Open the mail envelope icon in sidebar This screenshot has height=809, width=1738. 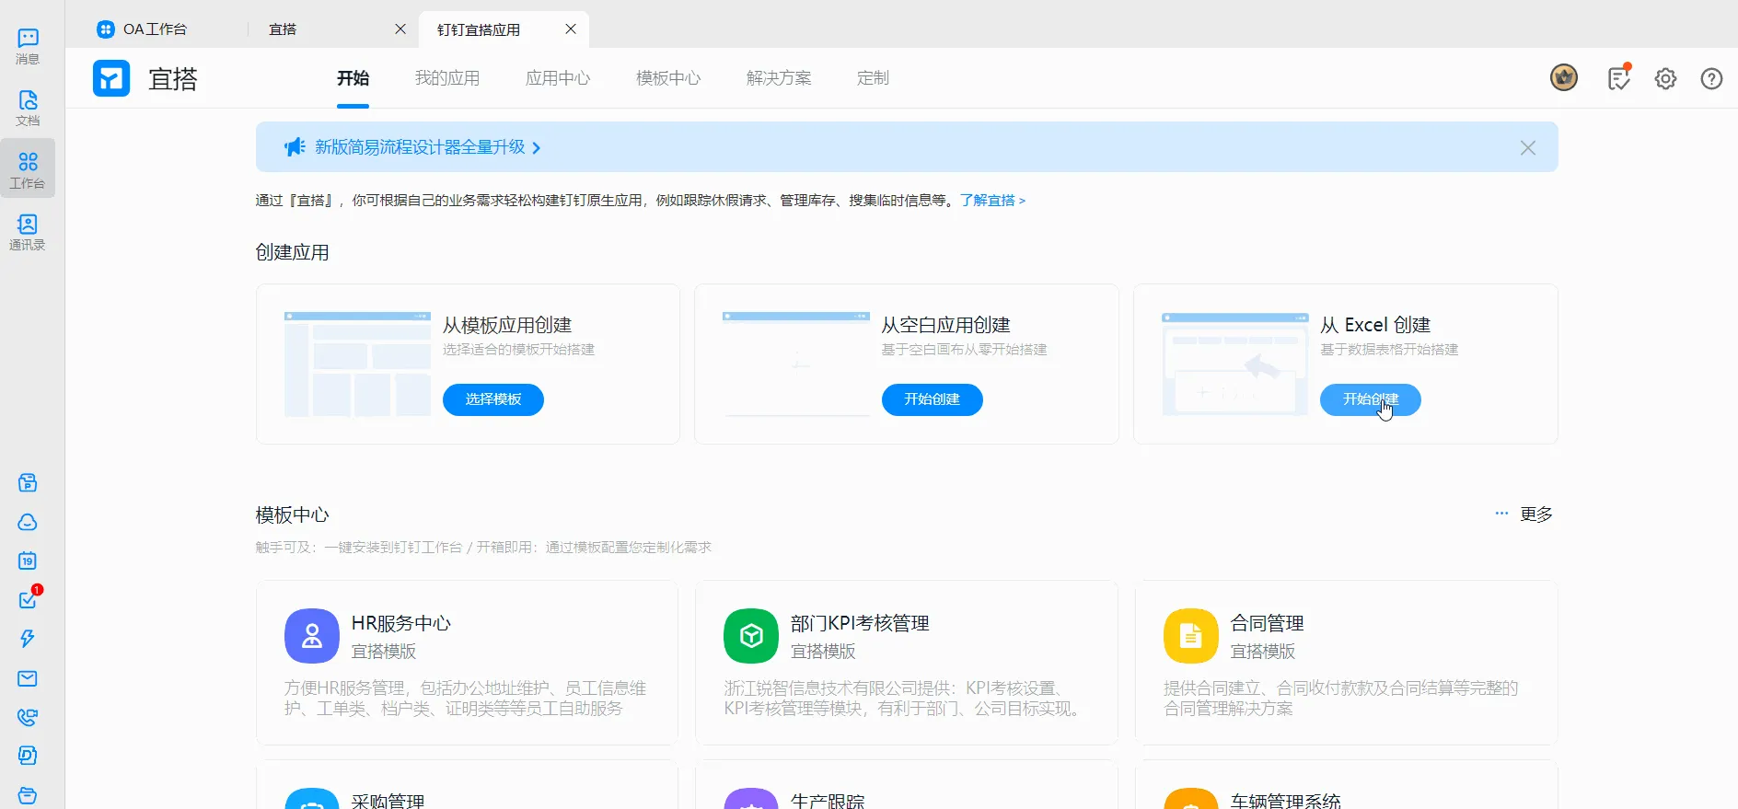28,678
